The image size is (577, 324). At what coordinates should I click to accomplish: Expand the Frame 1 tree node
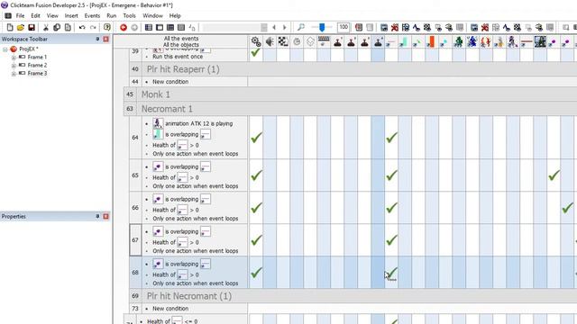tap(14, 58)
